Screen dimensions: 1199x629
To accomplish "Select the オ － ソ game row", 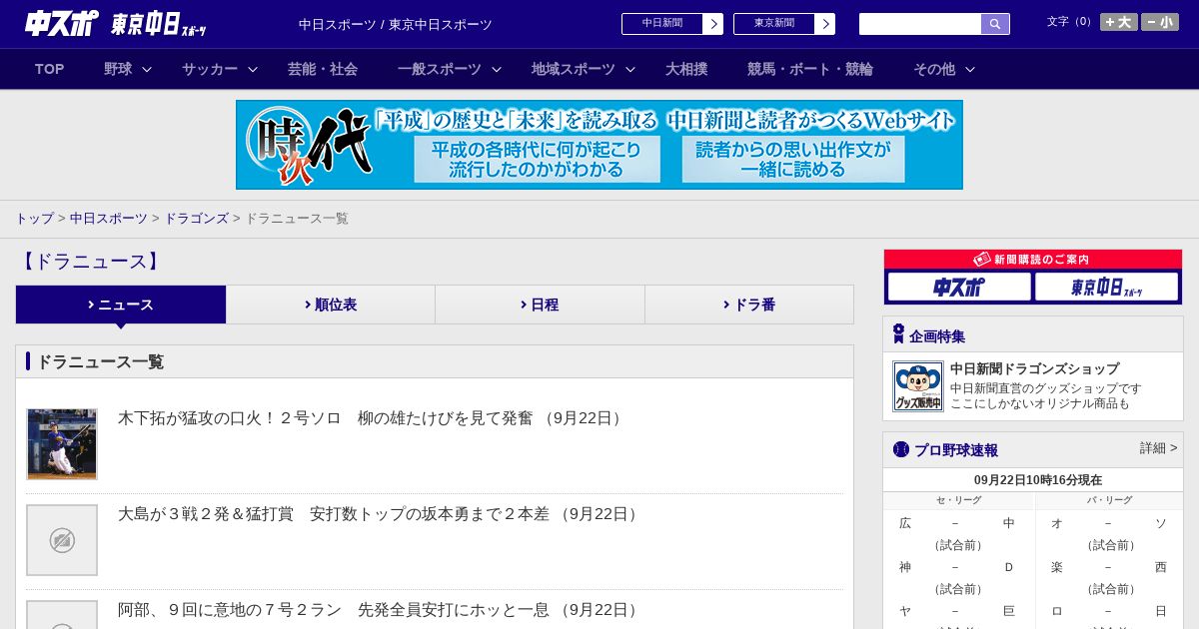I will 1108,523.
